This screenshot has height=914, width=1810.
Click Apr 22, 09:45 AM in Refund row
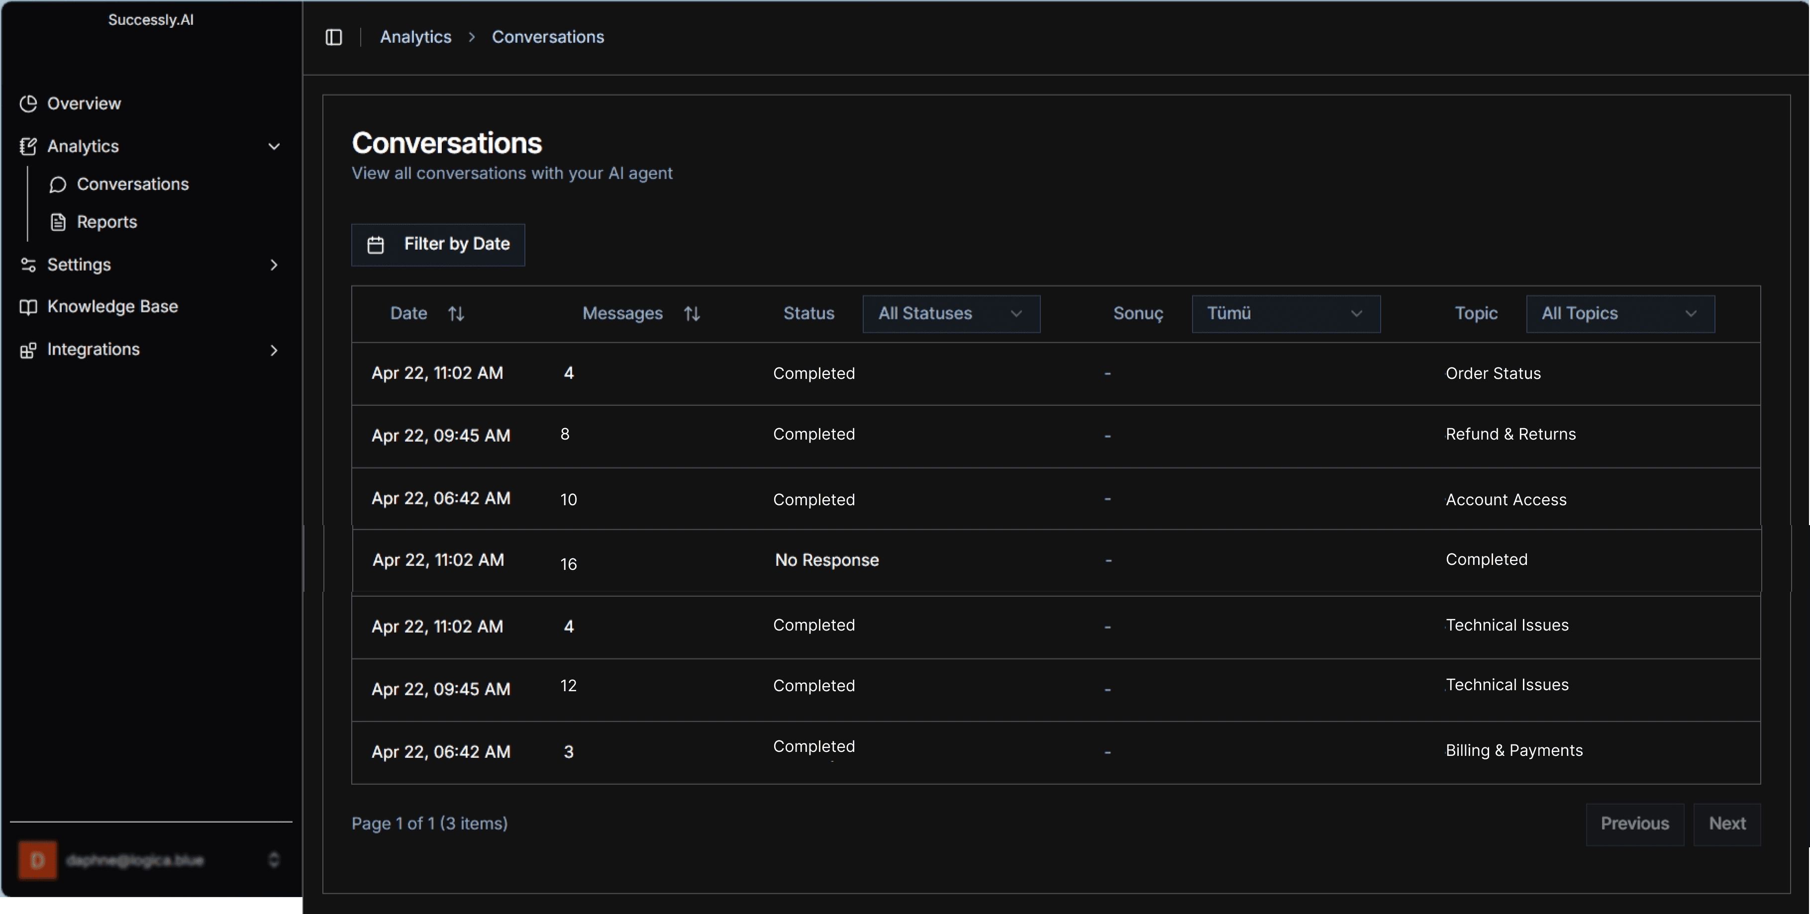(x=441, y=436)
